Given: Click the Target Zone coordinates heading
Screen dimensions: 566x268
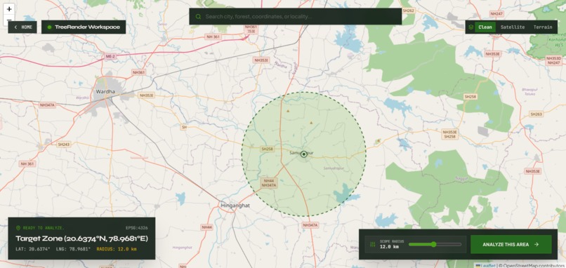Looking at the screenshot, I should click(81, 239).
